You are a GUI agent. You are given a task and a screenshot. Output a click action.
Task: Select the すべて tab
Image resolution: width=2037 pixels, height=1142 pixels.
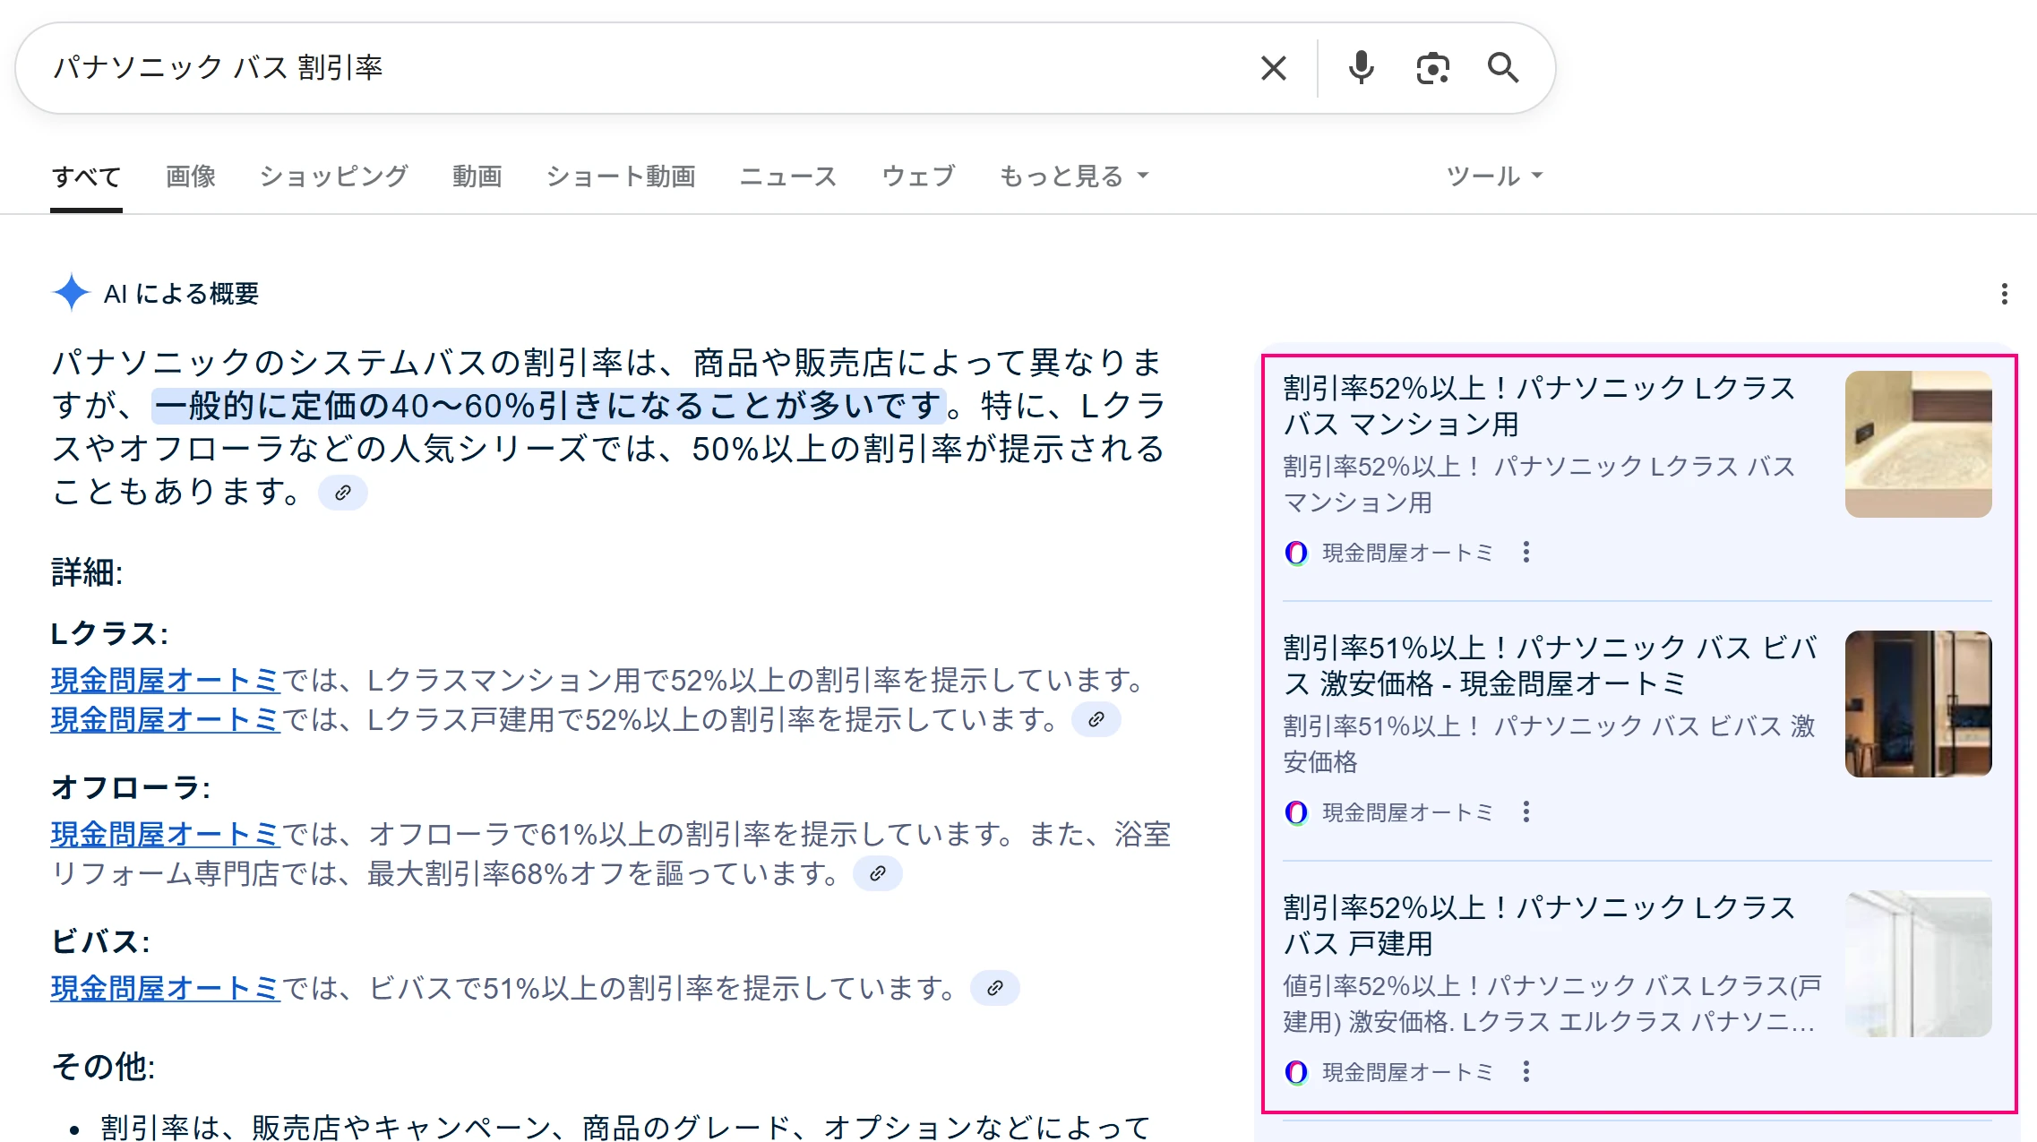click(86, 176)
